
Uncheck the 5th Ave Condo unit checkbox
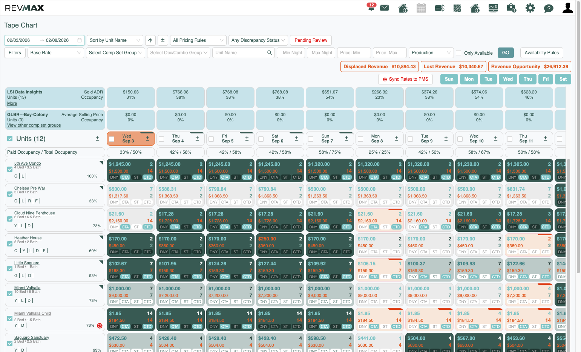coord(10,170)
